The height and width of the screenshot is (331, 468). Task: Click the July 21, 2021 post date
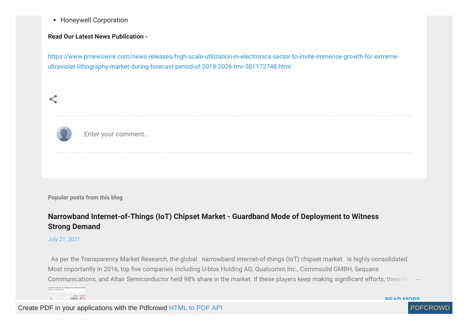click(64, 239)
